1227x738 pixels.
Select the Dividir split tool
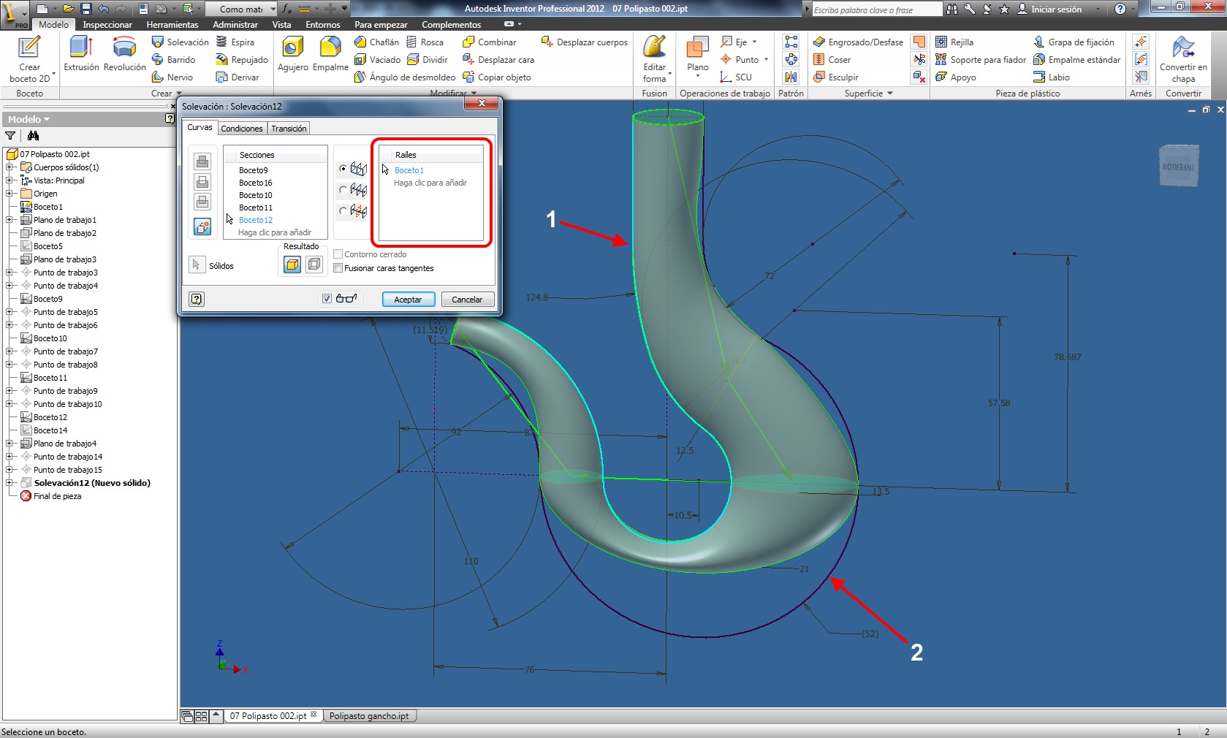click(x=428, y=59)
